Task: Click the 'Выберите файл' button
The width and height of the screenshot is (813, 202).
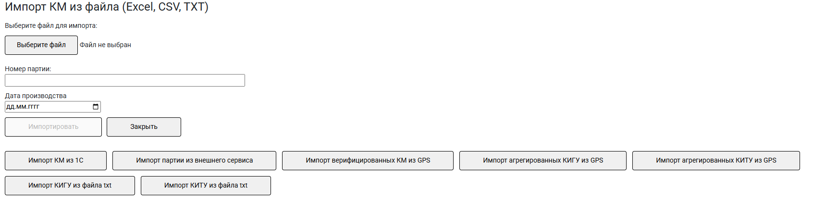Action: click(41, 45)
